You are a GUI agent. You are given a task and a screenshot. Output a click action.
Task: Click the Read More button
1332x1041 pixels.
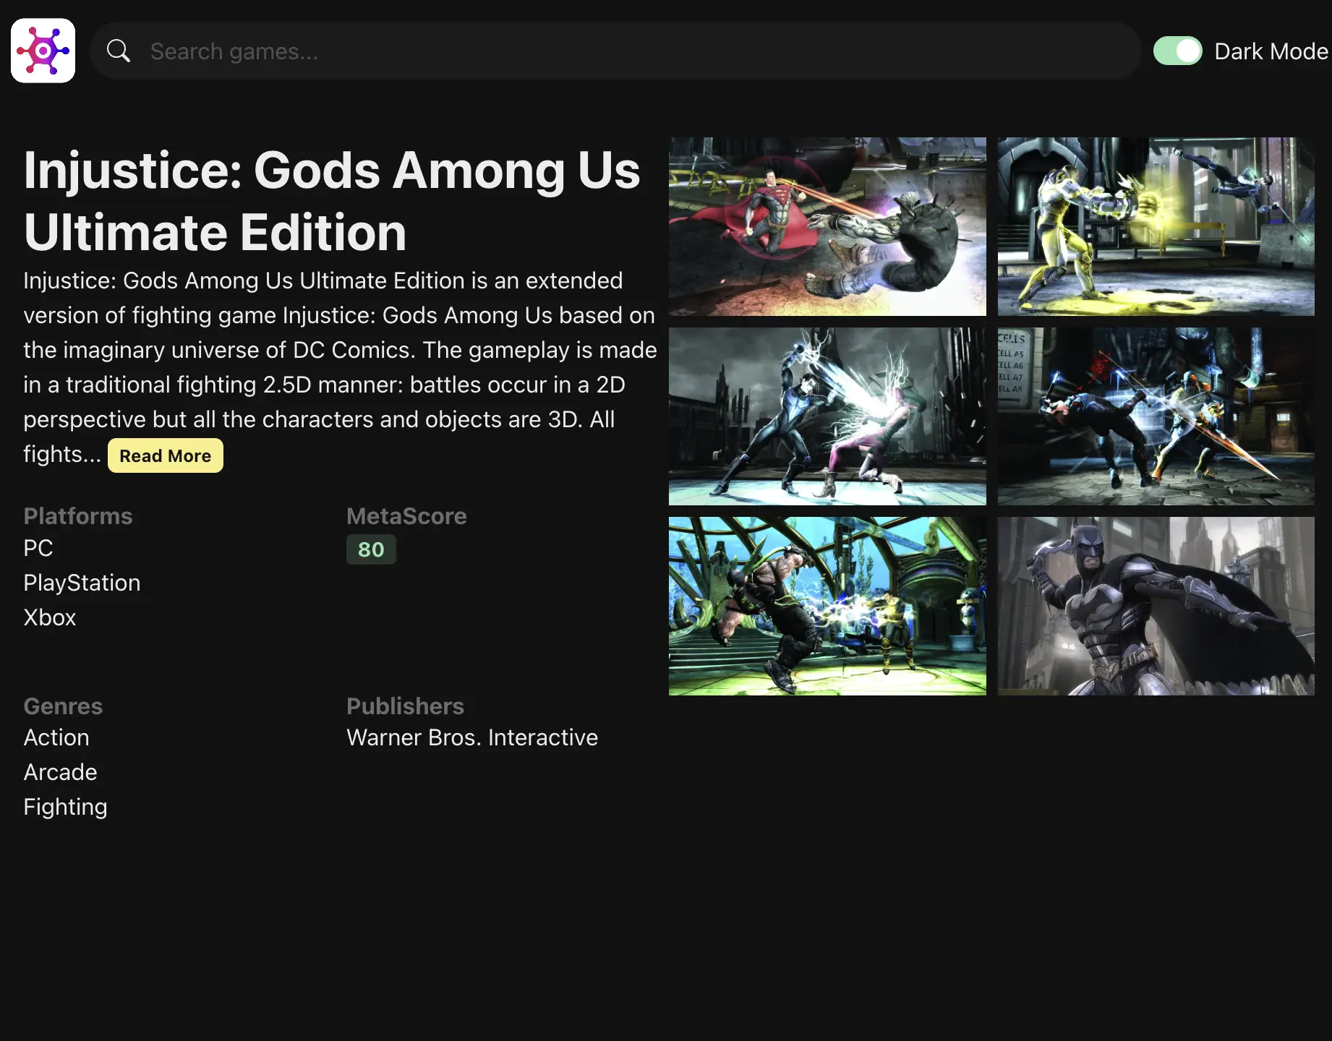166,455
